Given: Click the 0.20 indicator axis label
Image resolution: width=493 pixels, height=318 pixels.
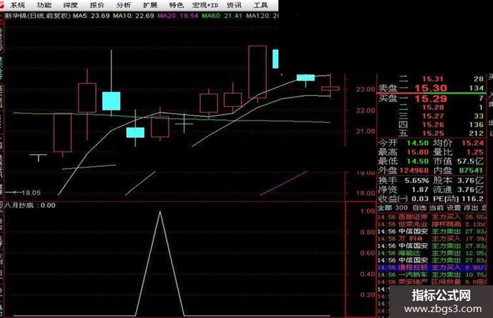Looking at the screenshot, I should (368, 295).
